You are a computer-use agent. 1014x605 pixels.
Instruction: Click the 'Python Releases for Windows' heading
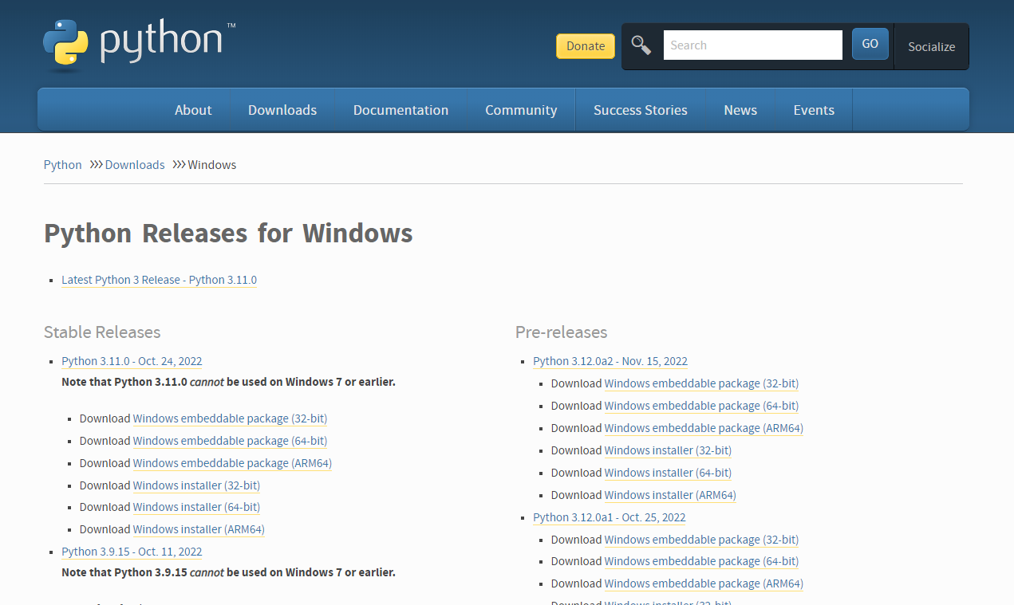click(228, 234)
